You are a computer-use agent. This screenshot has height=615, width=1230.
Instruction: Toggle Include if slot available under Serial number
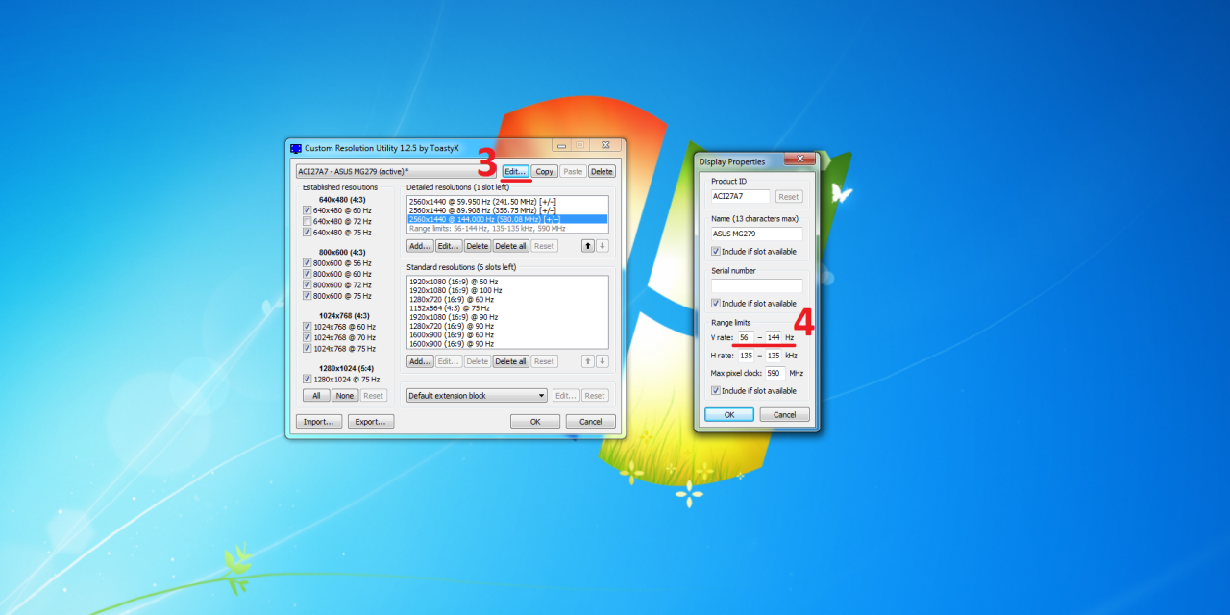716,303
